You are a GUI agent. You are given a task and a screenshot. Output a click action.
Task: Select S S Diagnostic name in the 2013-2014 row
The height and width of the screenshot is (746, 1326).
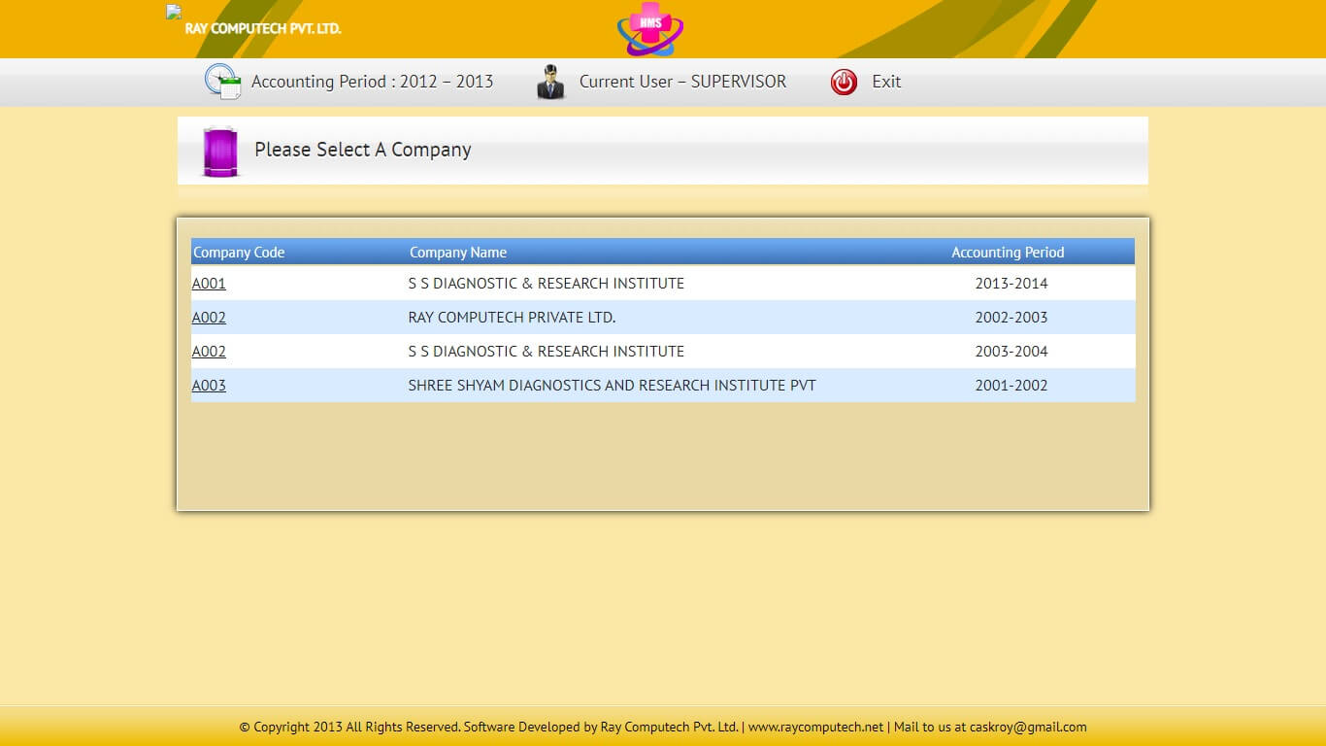[547, 284]
